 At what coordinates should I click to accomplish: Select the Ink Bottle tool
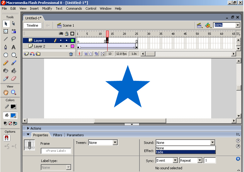pos(6,71)
